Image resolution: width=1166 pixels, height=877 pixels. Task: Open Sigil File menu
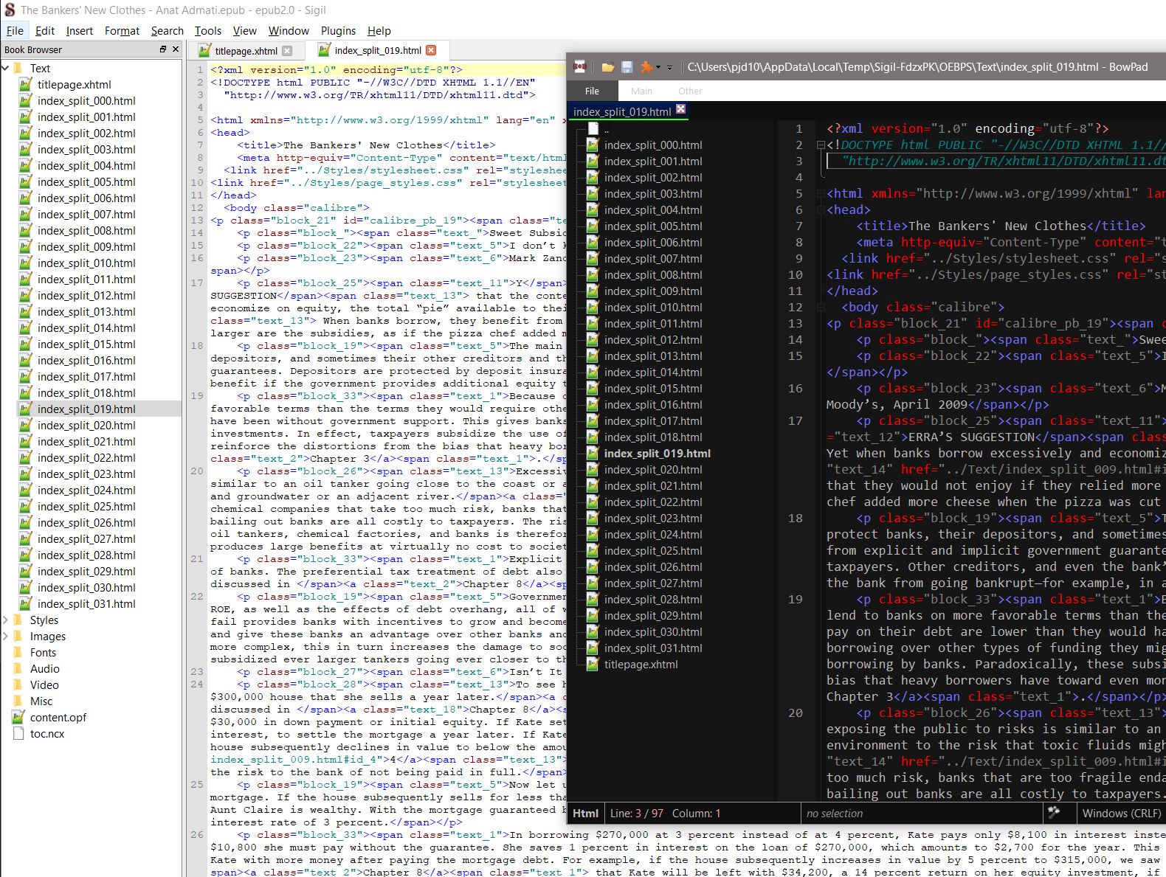(15, 30)
